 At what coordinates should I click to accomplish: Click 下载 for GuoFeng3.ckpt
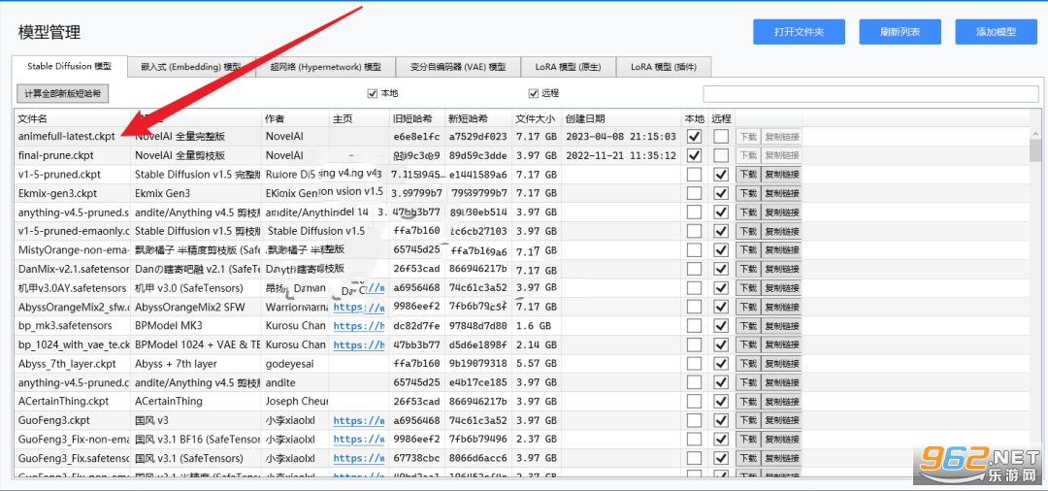pyautogui.click(x=748, y=421)
